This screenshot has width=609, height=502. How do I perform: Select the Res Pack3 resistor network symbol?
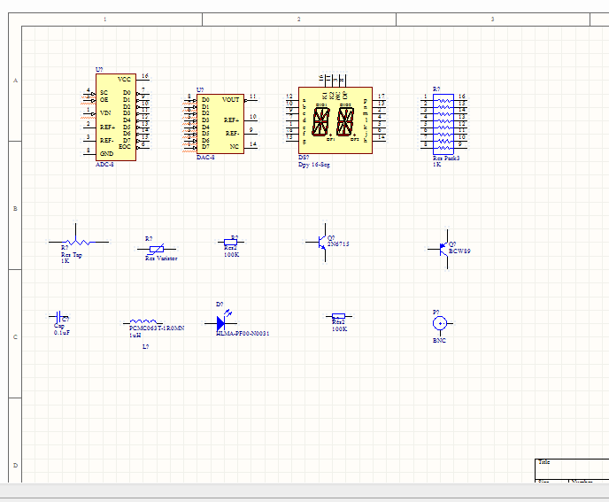point(443,124)
